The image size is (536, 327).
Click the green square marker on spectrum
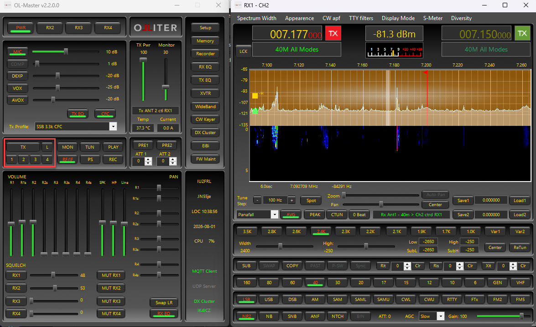pos(255,111)
